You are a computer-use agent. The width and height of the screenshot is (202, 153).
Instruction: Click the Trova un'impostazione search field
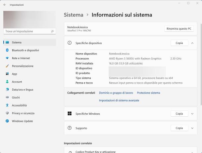pos(29,31)
